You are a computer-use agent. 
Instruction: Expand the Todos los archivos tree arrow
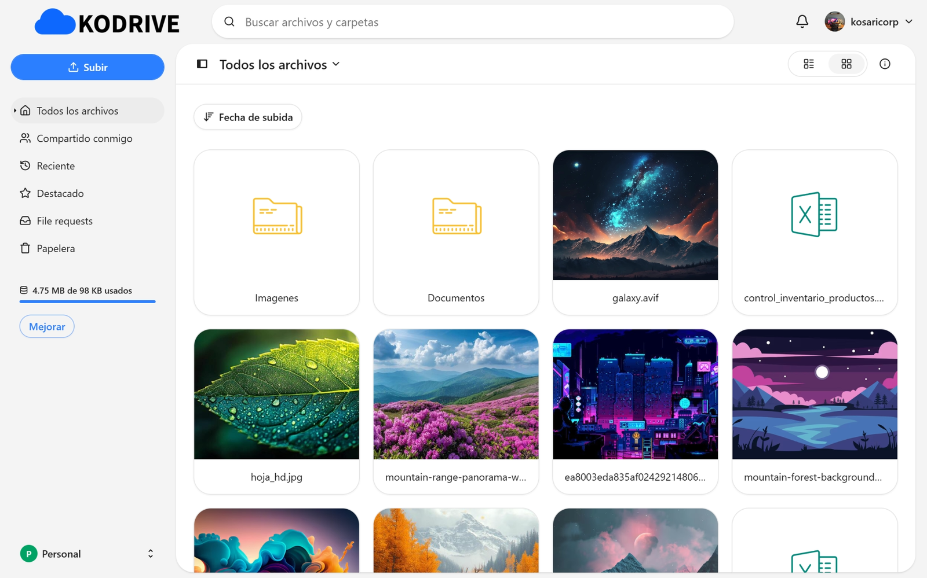[x=15, y=111]
